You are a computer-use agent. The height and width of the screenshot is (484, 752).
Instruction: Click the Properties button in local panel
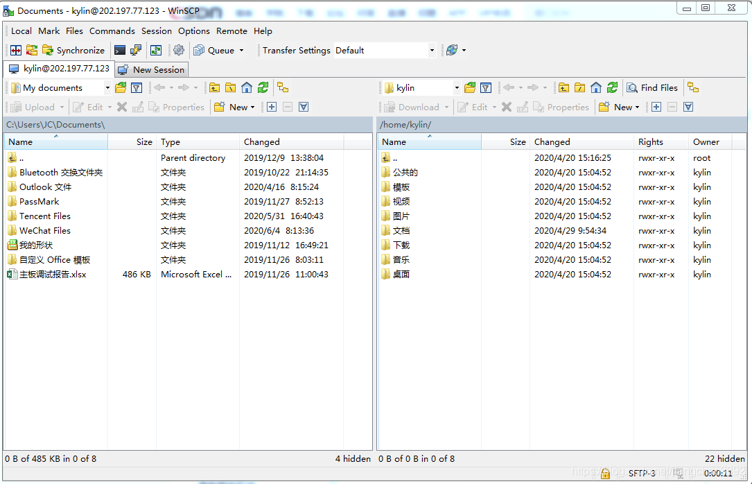(177, 107)
